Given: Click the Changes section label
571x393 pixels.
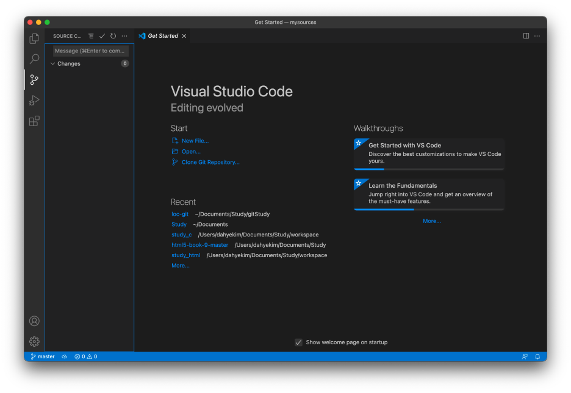Looking at the screenshot, I should (69, 63).
